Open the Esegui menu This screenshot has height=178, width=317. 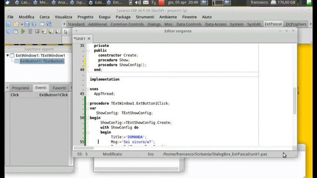coord(105,17)
